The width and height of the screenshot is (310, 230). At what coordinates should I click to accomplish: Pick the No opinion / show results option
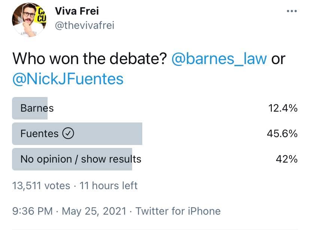click(x=81, y=159)
